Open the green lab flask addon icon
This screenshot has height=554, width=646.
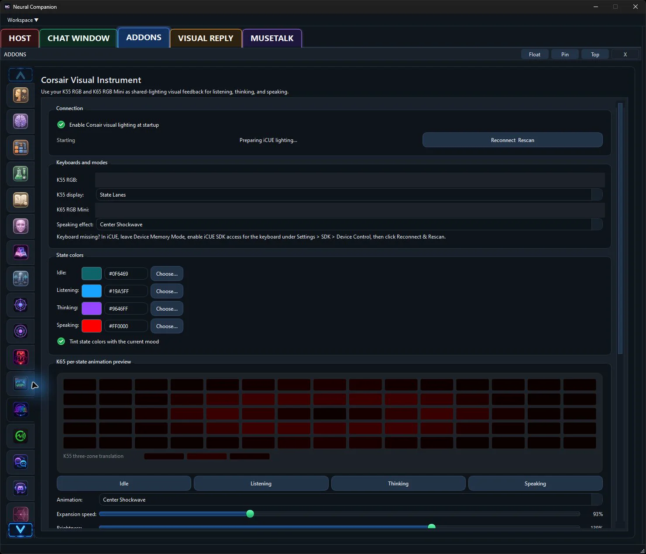[21, 173]
